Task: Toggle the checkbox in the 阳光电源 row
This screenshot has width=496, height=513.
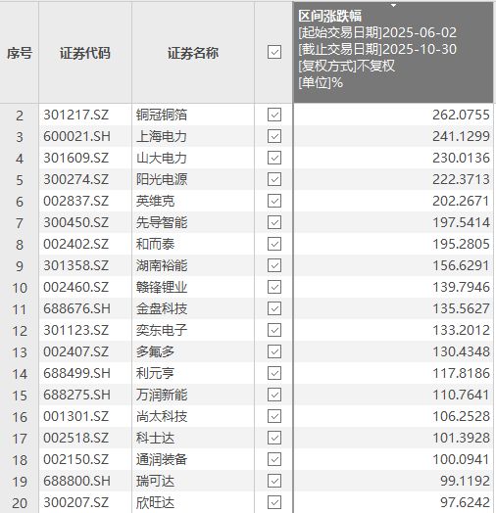Action: (274, 179)
